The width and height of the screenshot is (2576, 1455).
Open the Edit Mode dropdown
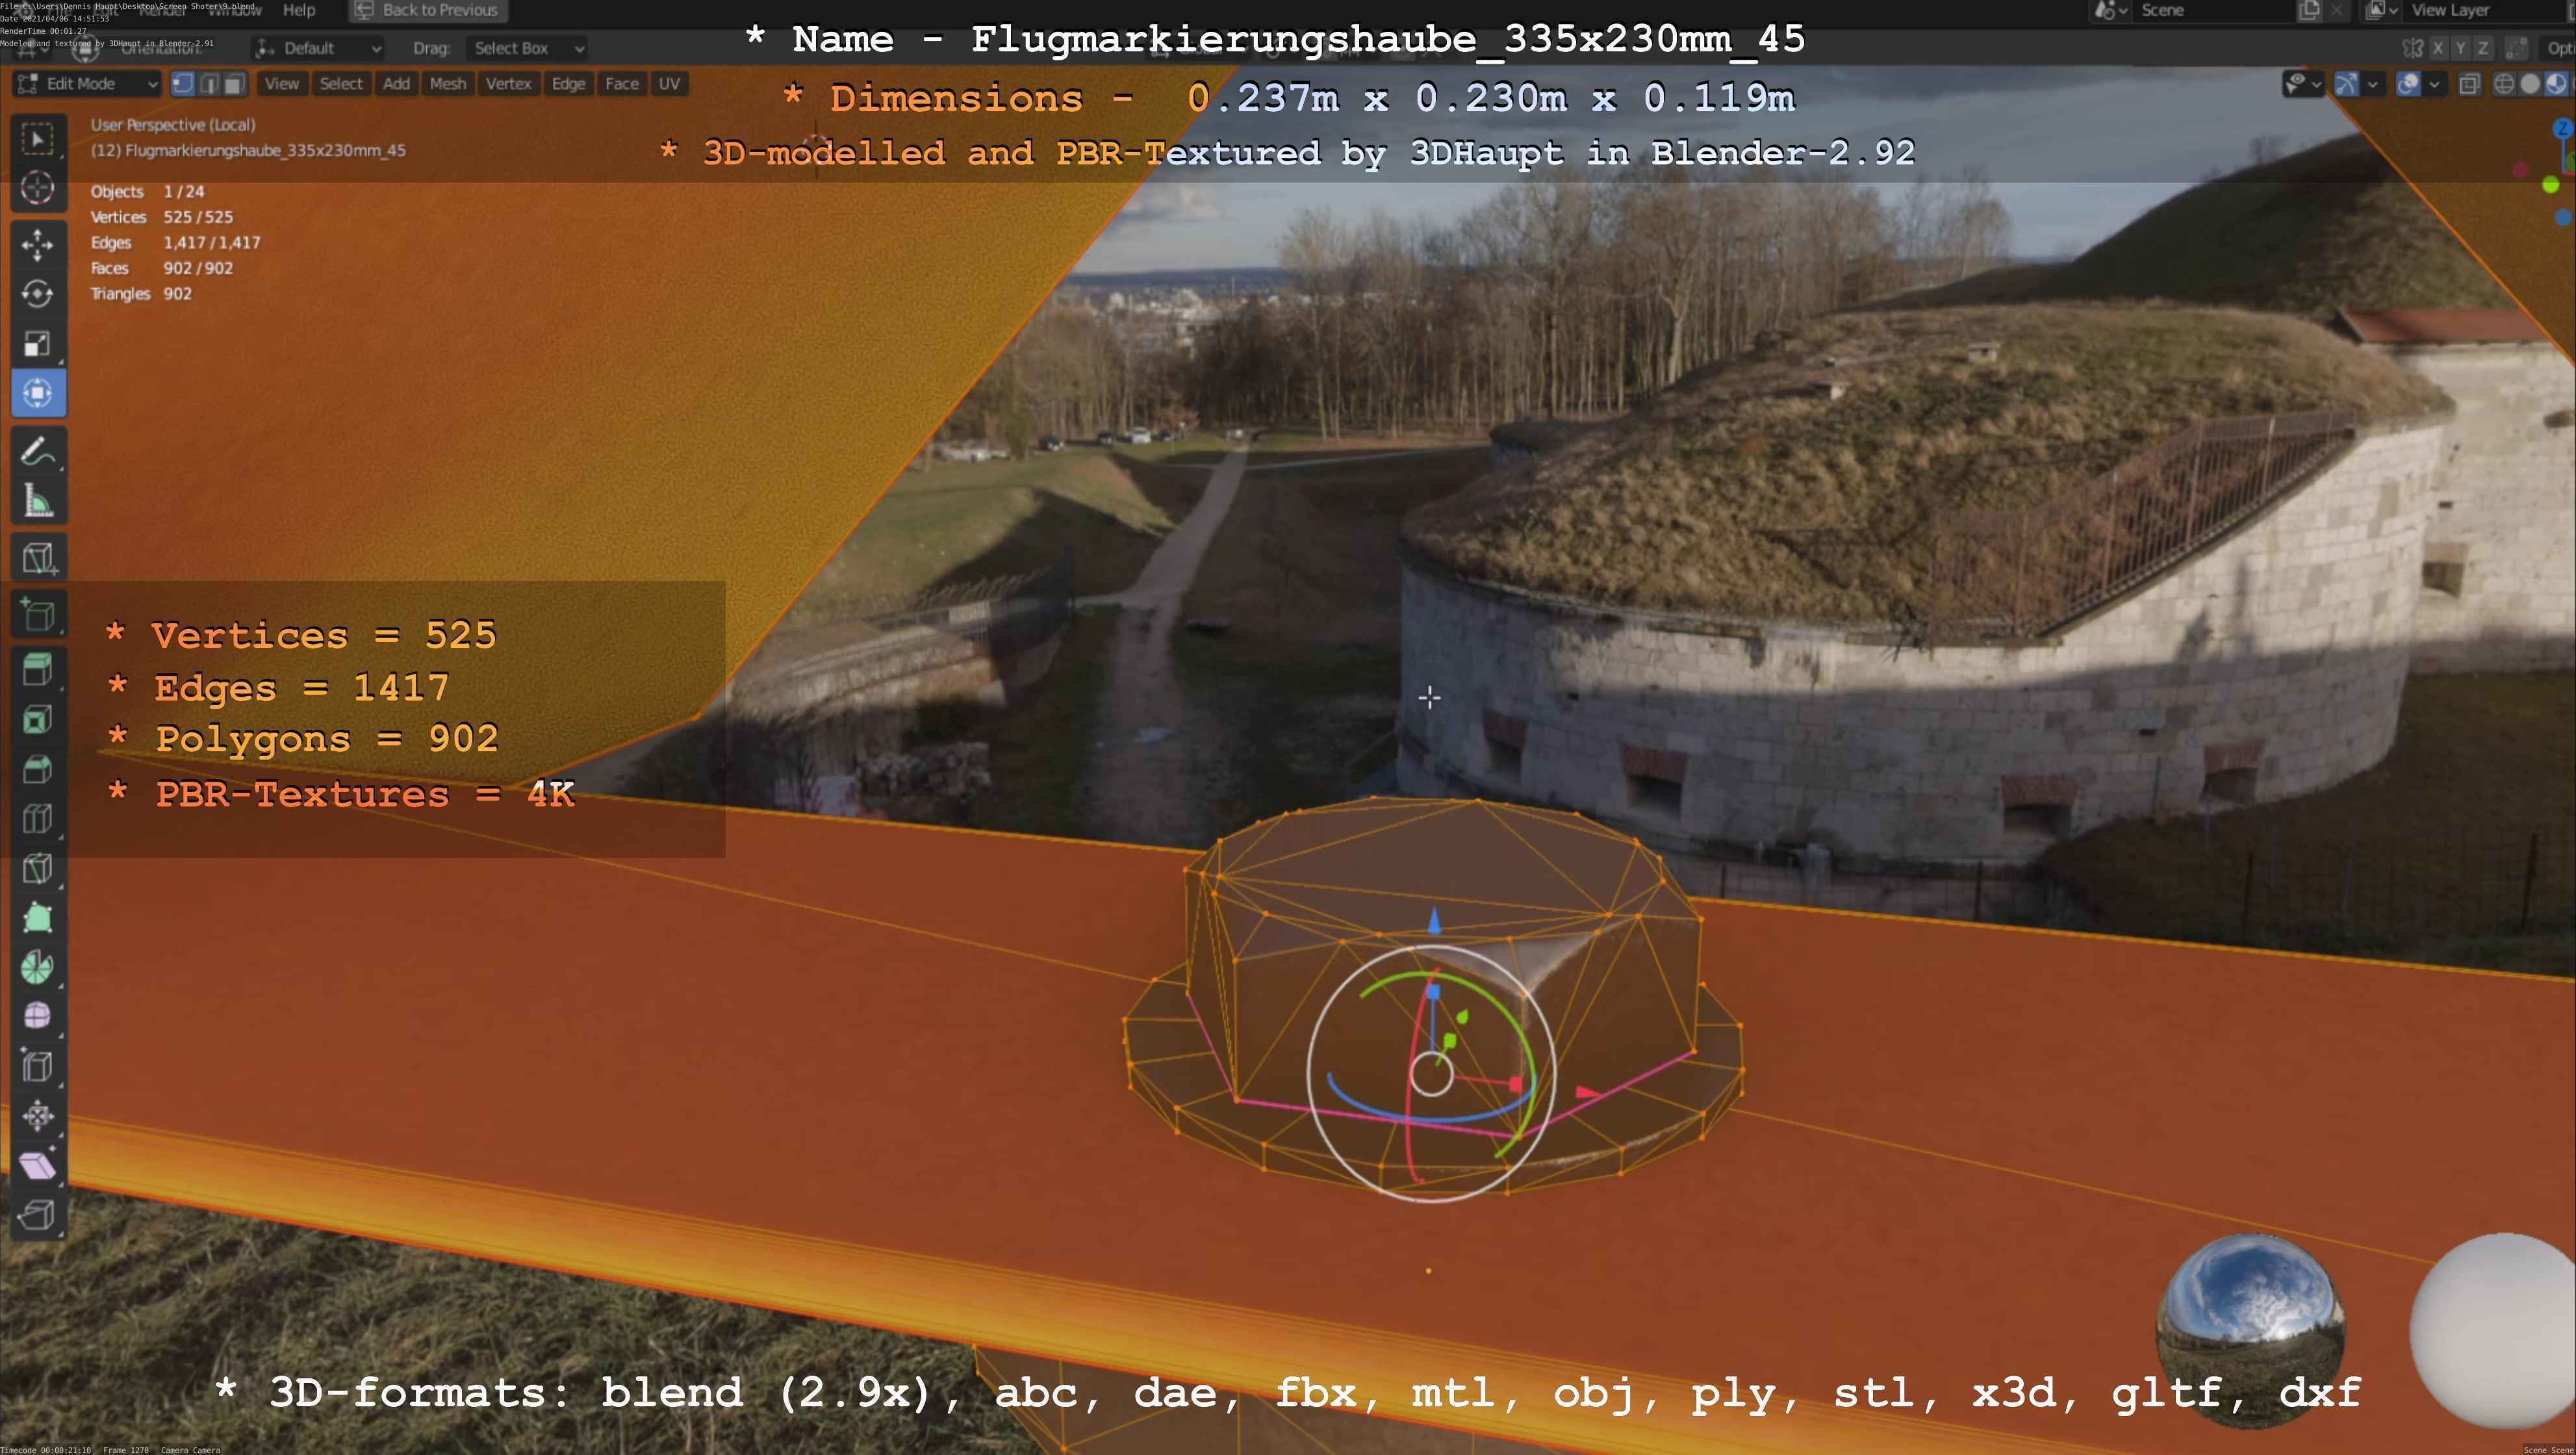point(88,84)
